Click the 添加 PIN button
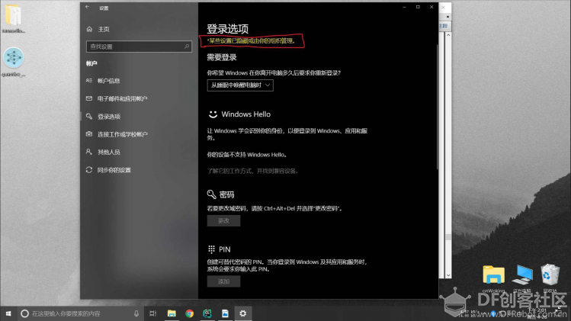571x321 pixels. click(x=223, y=281)
